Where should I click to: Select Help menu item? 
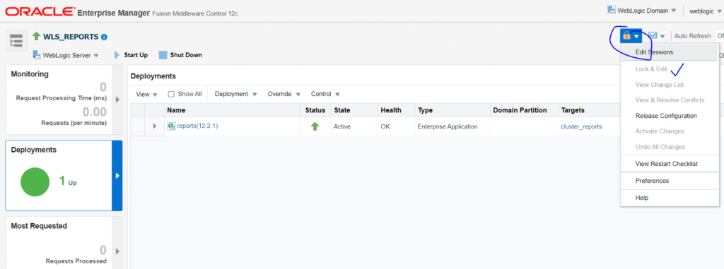[x=670, y=198]
